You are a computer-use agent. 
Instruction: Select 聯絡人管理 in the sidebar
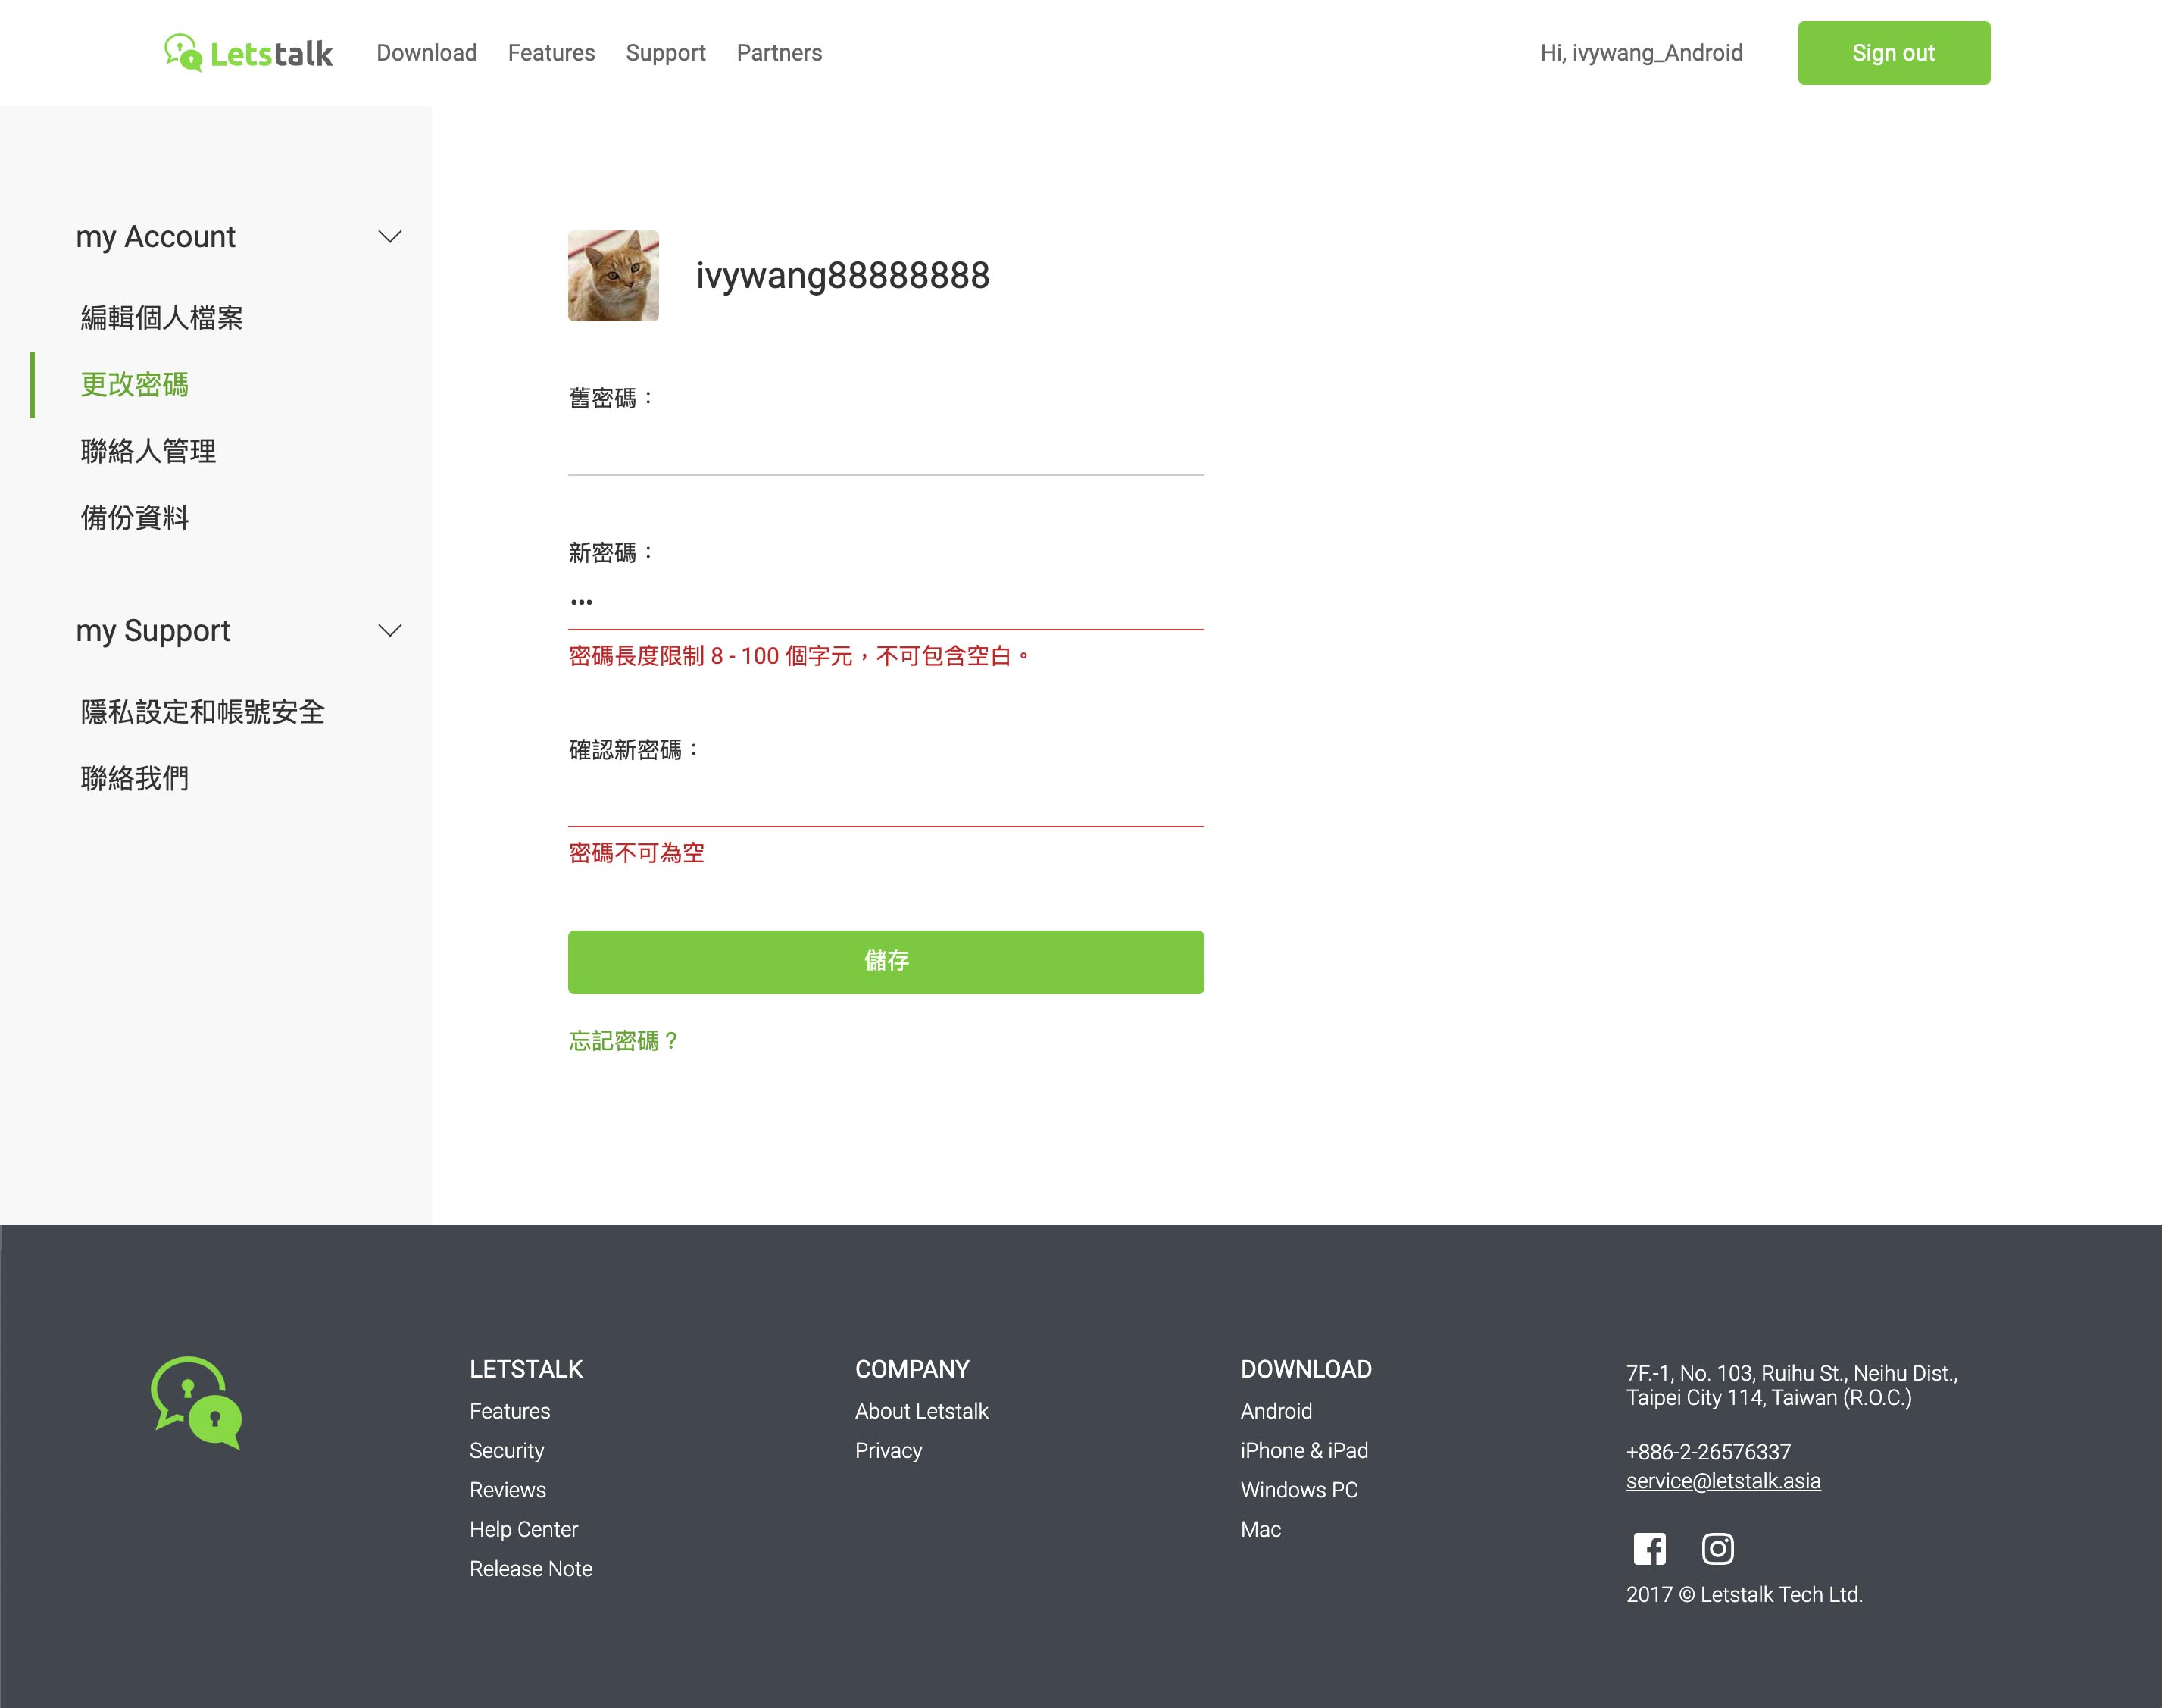click(x=148, y=452)
